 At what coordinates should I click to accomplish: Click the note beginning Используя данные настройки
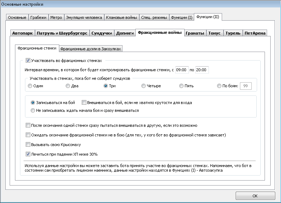pos(138,168)
